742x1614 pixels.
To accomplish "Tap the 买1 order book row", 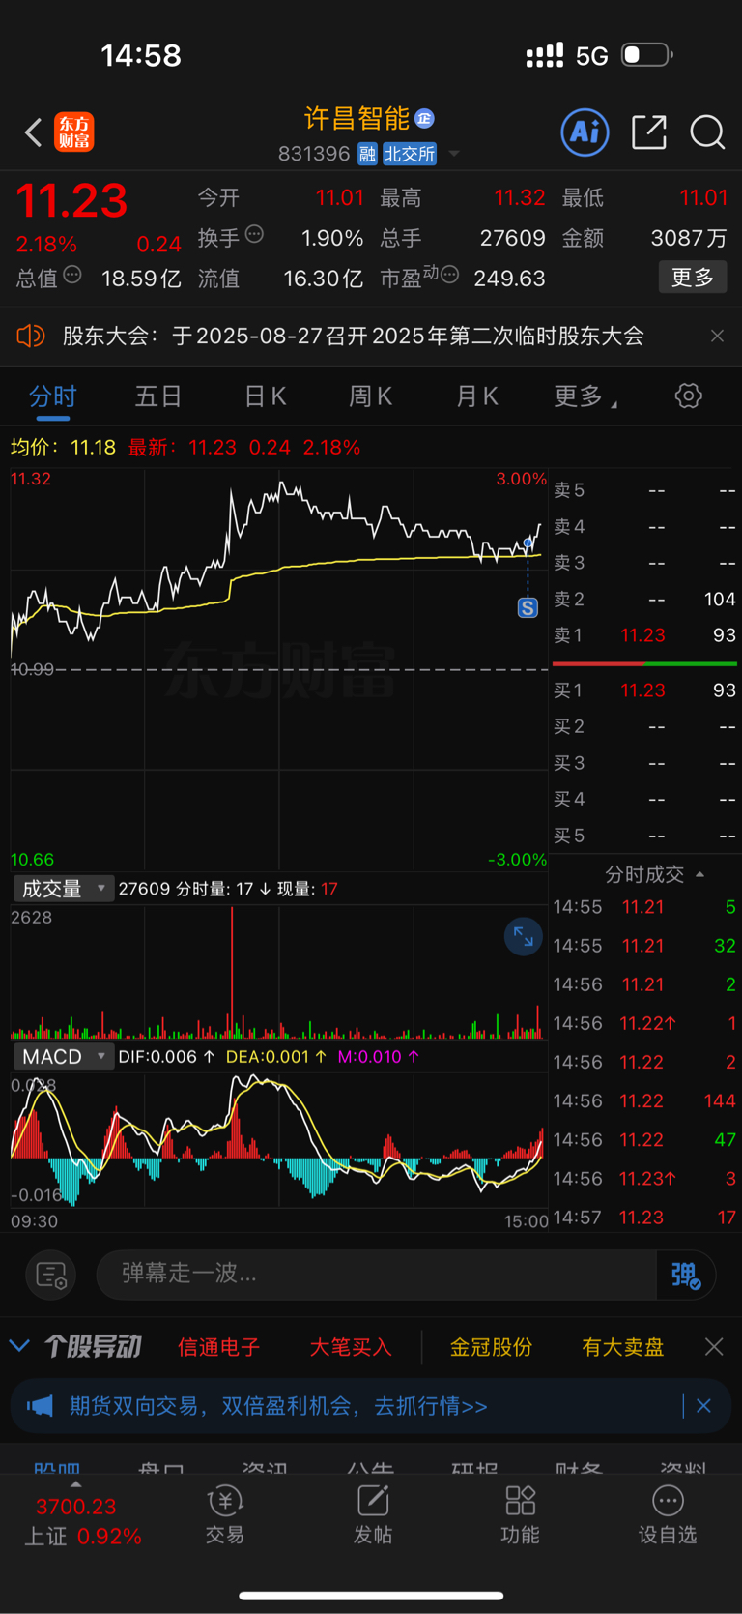I will coord(644,690).
